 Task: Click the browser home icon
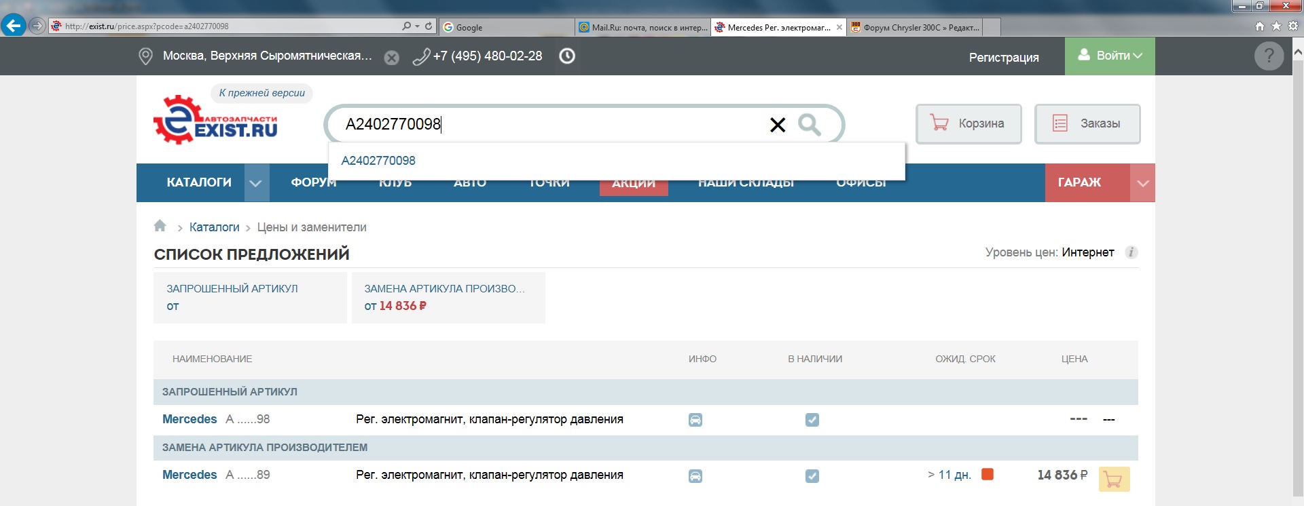click(1260, 26)
